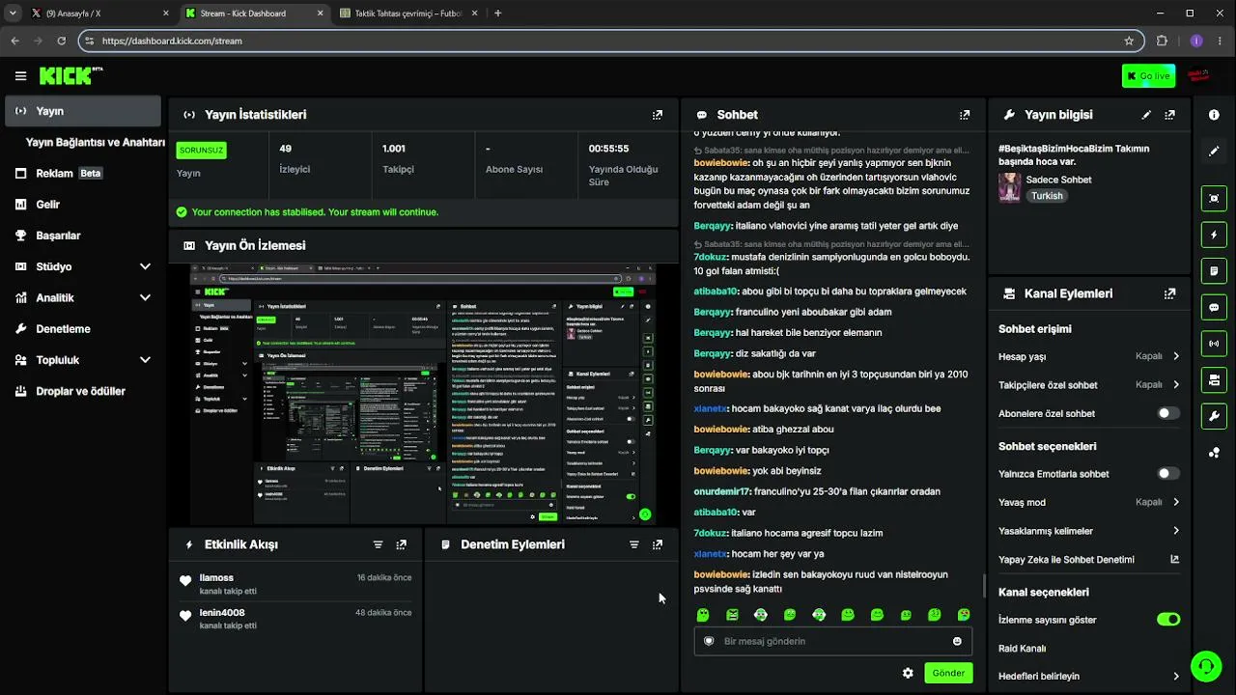Toggle the broadcast statistics icon in the right sidebar
Screen dimensions: 1236x695
click(1214, 344)
